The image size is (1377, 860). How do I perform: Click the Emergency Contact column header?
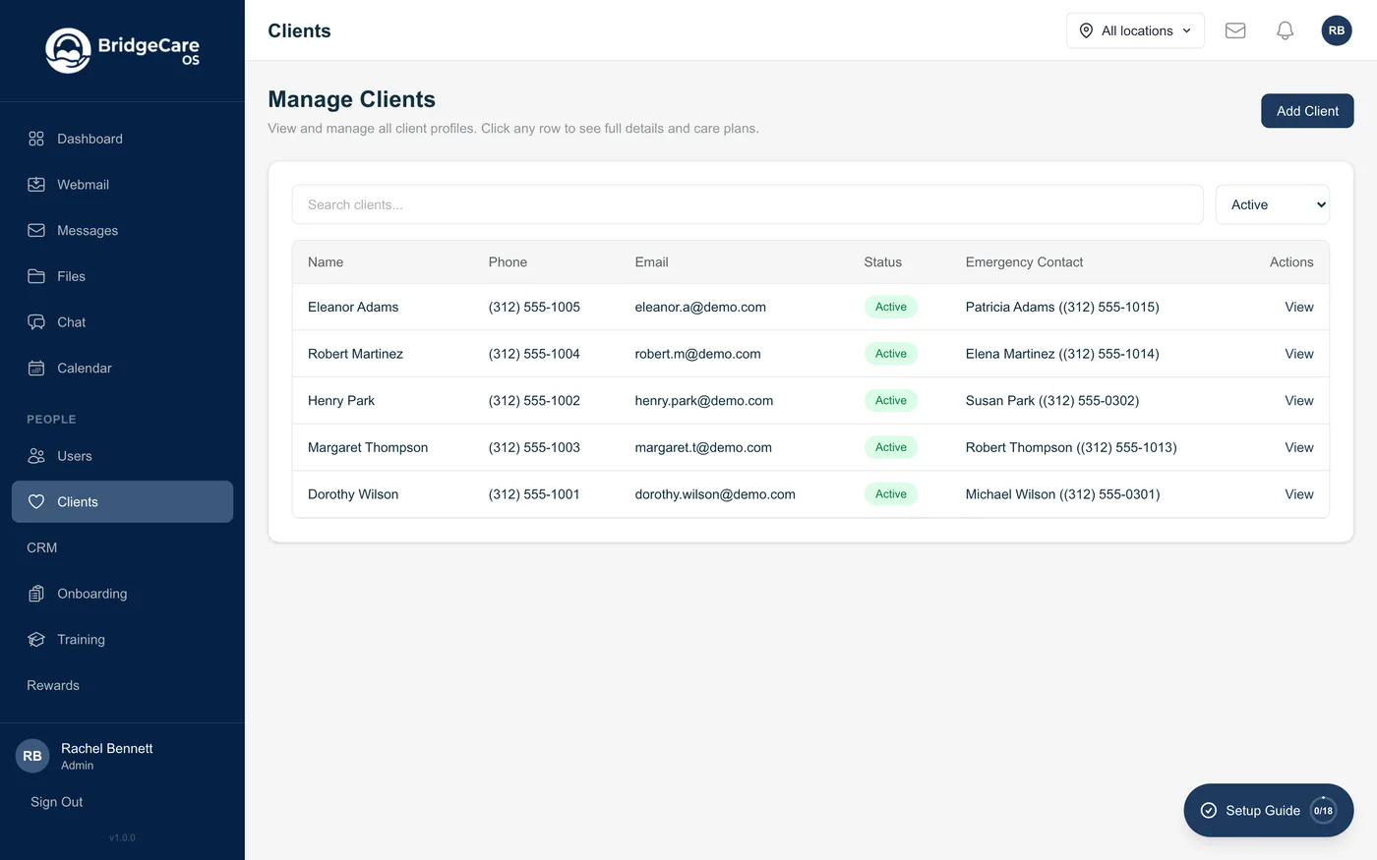pyautogui.click(x=1024, y=262)
